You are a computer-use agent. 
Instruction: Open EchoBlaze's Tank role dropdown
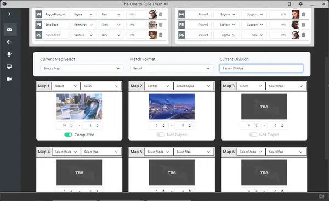coord(111,25)
